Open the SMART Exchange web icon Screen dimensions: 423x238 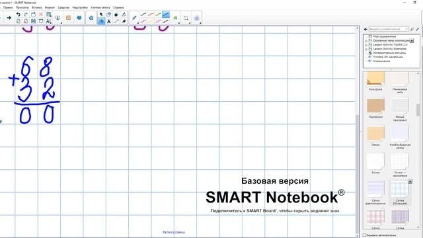(x=91, y=18)
